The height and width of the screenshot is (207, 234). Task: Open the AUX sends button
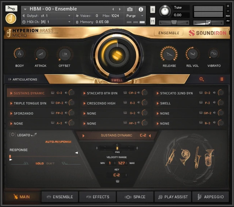[228, 16]
